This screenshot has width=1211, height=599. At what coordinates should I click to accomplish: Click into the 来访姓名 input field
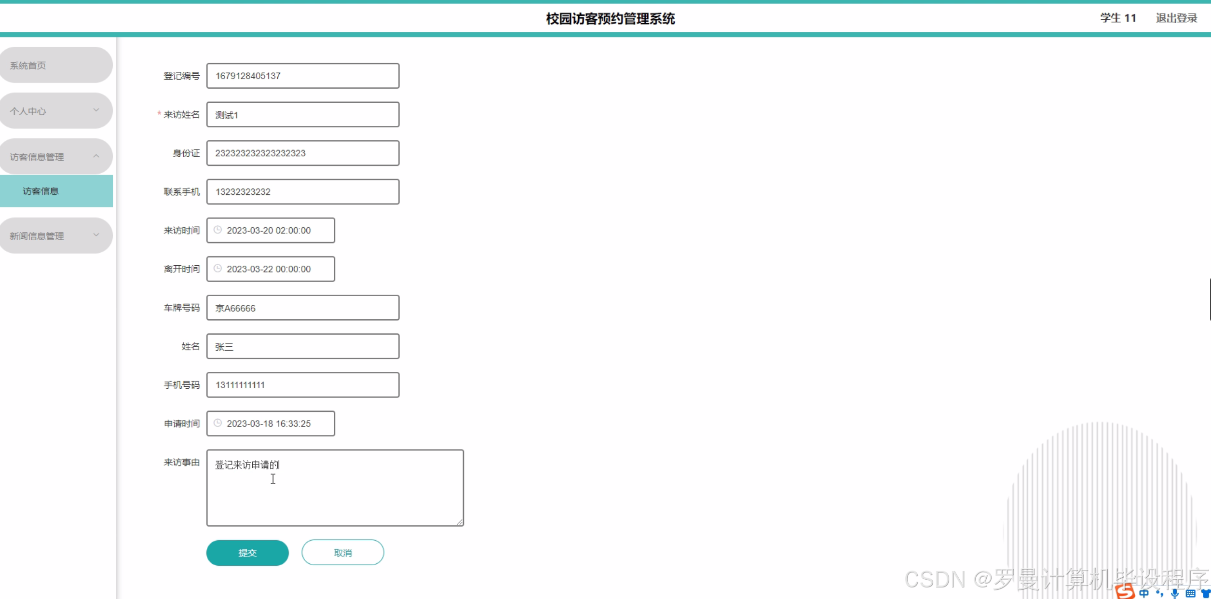coord(303,115)
